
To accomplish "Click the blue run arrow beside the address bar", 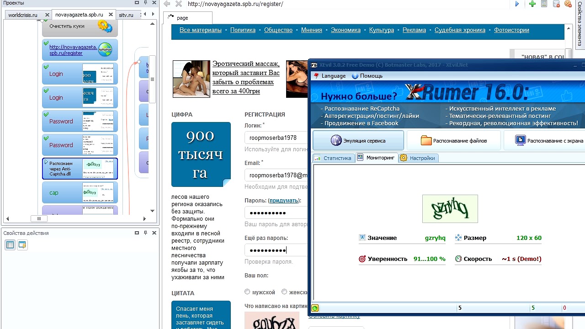I will pos(517,4).
